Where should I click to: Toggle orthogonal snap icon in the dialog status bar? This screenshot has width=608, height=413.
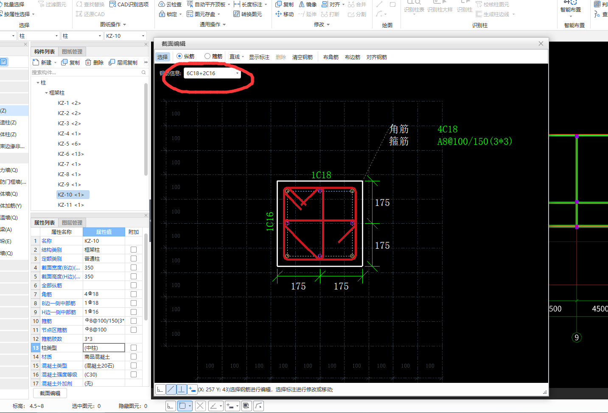pos(160,389)
